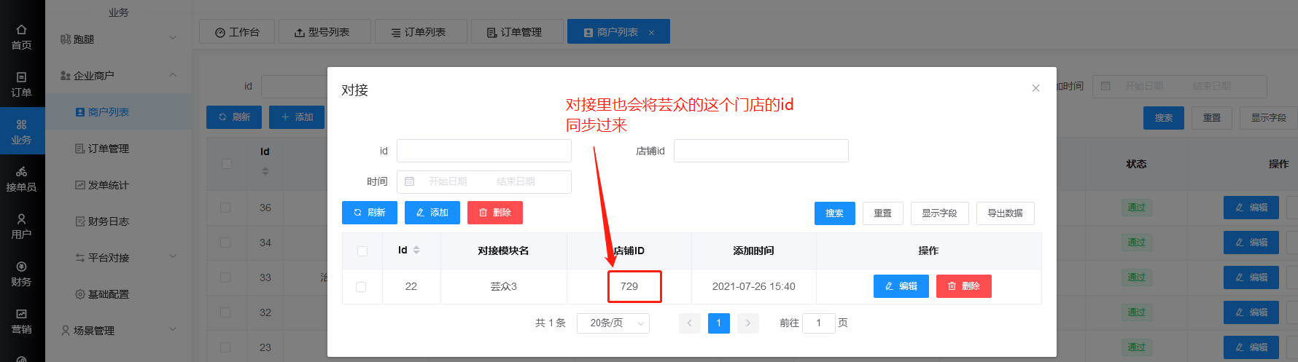Select the 业务 sidebar icon
Image resolution: width=1298 pixels, height=362 pixels.
(21, 132)
